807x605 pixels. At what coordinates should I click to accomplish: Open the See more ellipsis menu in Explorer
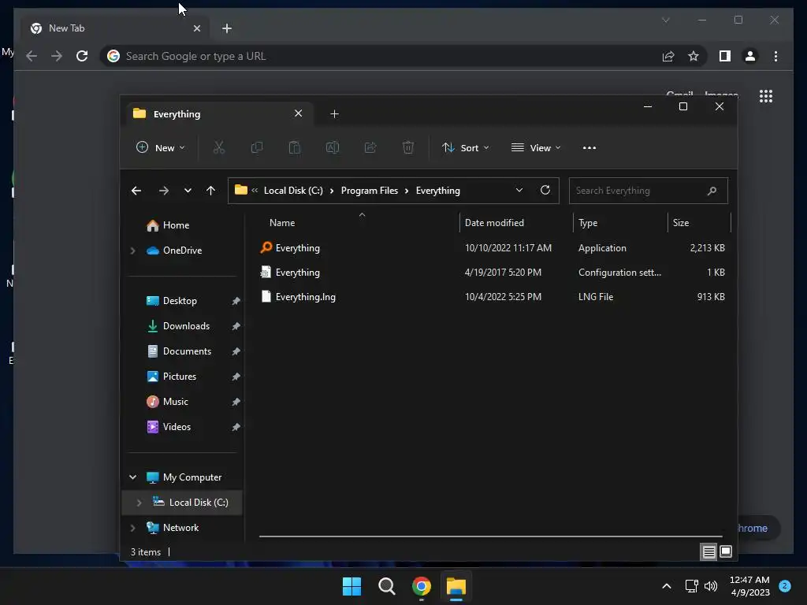coord(589,147)
